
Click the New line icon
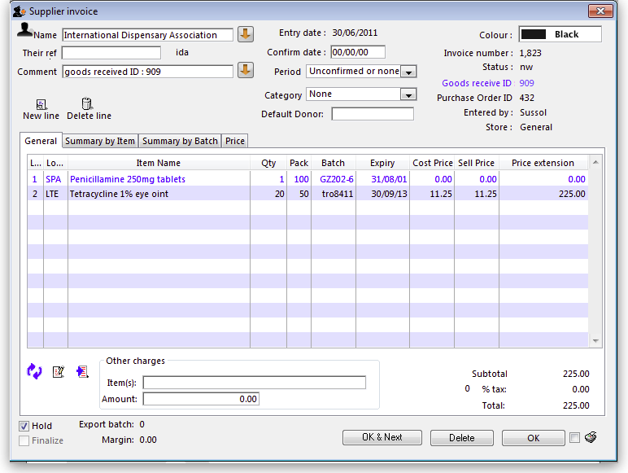click(x=41, y=104)
